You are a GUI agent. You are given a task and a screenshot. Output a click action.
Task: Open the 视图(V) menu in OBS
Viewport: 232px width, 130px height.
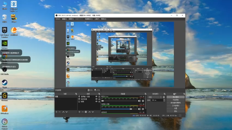tap(71, 19)
